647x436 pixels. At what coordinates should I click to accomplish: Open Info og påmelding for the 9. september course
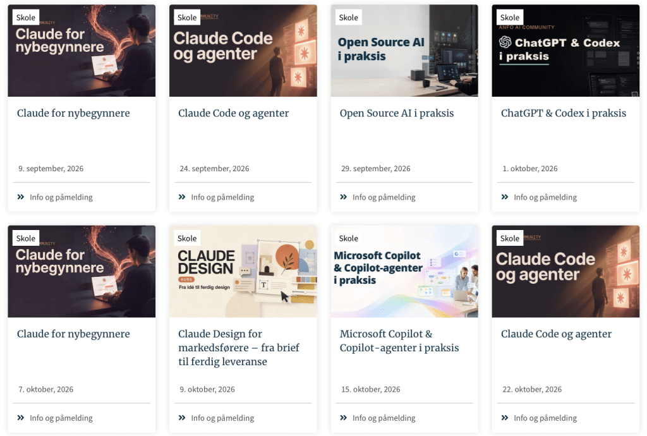tap(61, 197)
